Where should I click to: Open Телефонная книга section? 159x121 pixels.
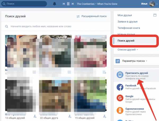coord(129,28)
